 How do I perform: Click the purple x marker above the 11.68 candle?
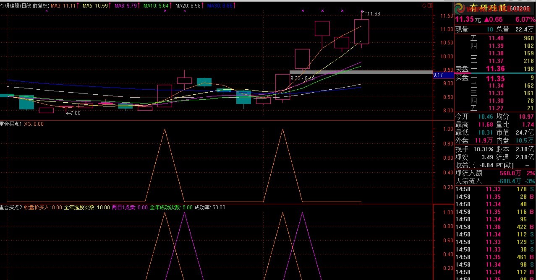362,10
